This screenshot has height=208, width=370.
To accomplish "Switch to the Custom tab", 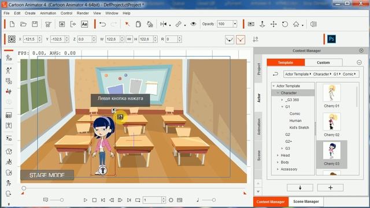I will 323,62.
